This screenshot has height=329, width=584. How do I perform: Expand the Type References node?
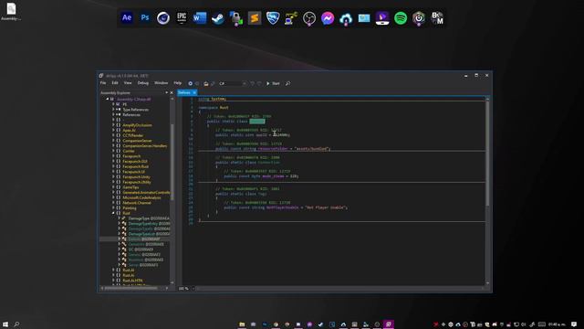[x=113, y=110]
